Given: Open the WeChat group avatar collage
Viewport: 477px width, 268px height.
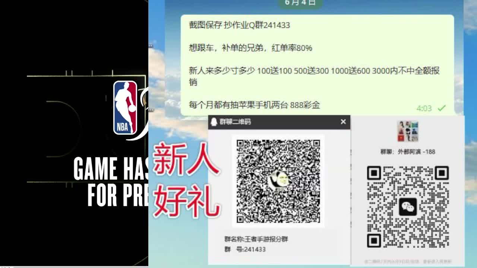Looking at the screenshot, I should click(x=408, y=131).
